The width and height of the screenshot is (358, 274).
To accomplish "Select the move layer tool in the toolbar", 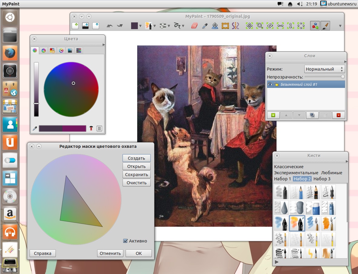I will pyautogui.click(x=215, y=25).
